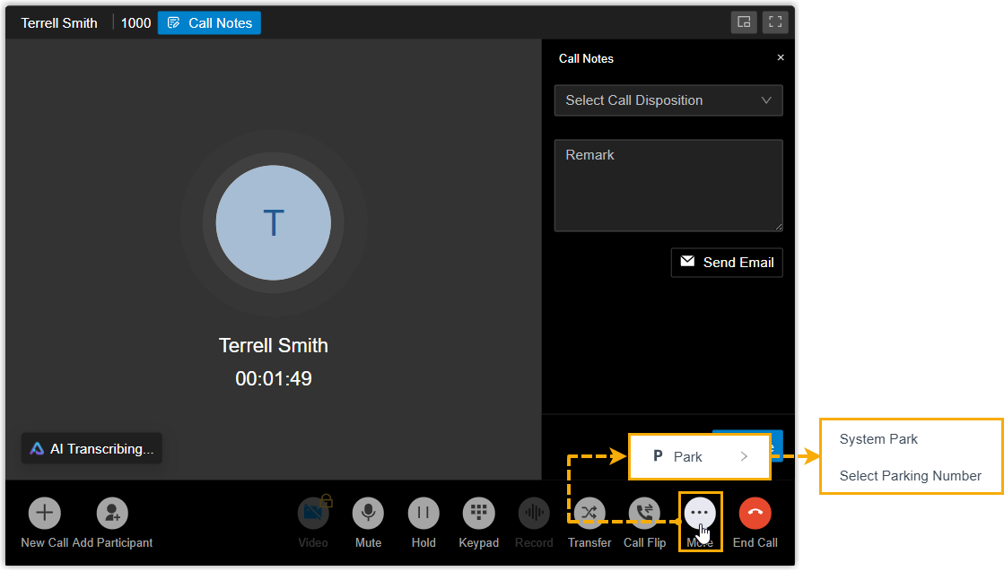Image resolution: width=1004 pixels, height=571 pixels.
Task: Put the call on Hold
Action: pyautogui.click(x=423, y=514)
